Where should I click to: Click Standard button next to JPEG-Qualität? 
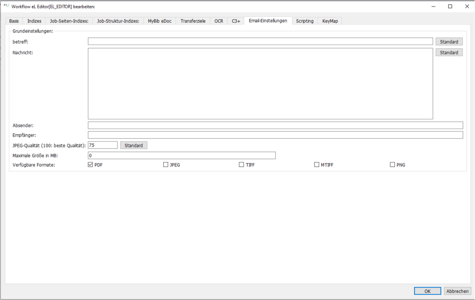pyautogui.click(x=134, y=145)
